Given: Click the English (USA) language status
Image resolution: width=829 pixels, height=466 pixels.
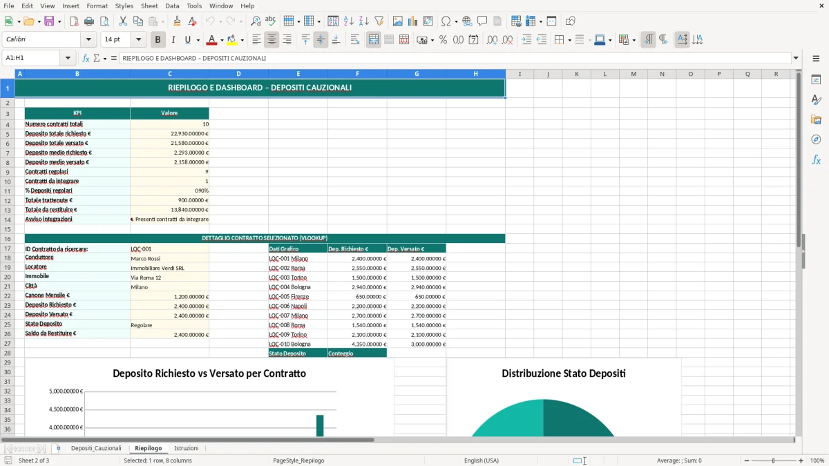Looking at the screenshot, I should click(x=481, y=460).
